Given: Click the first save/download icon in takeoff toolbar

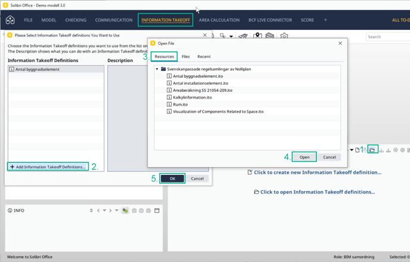Looking at the screenshot, I should pos(381,150).
